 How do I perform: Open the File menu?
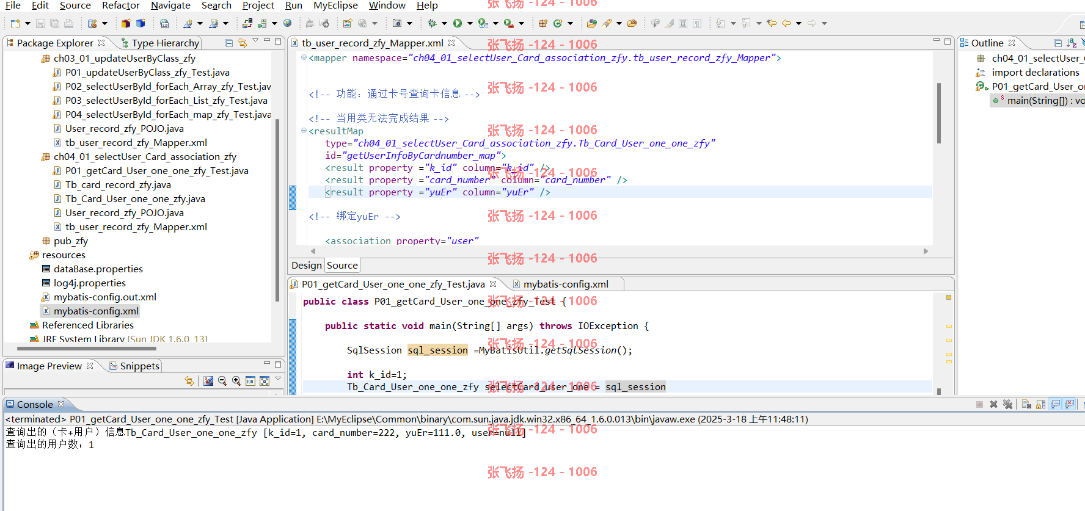pos(13,5)
